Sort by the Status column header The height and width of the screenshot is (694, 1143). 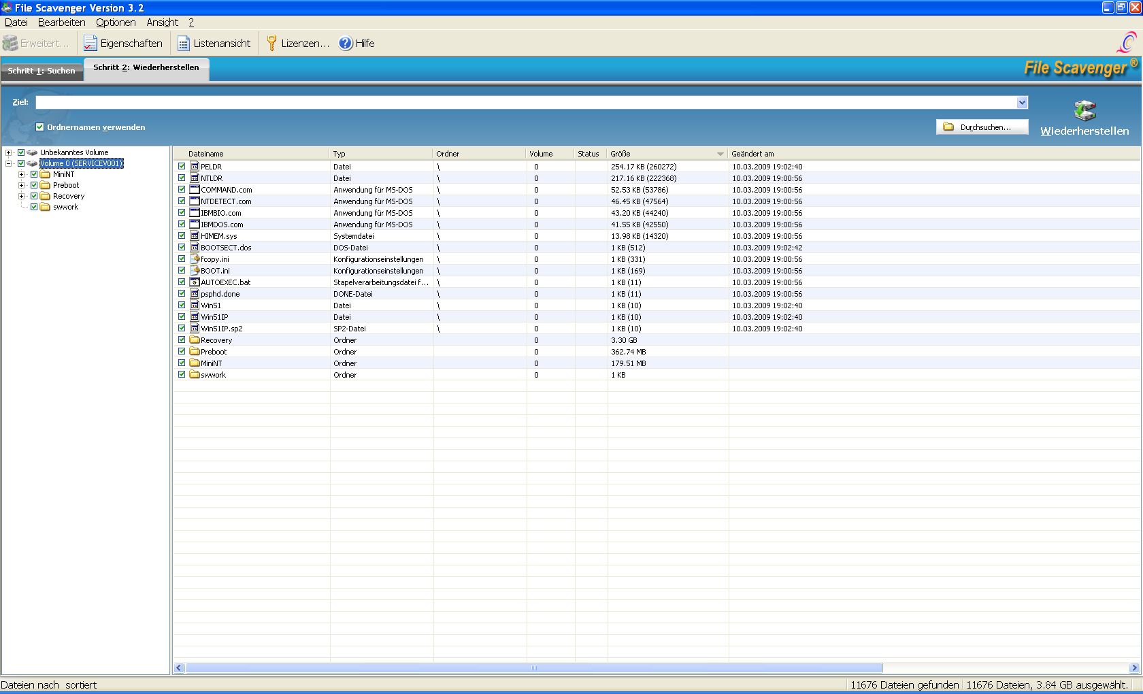[x=591, y=154]
